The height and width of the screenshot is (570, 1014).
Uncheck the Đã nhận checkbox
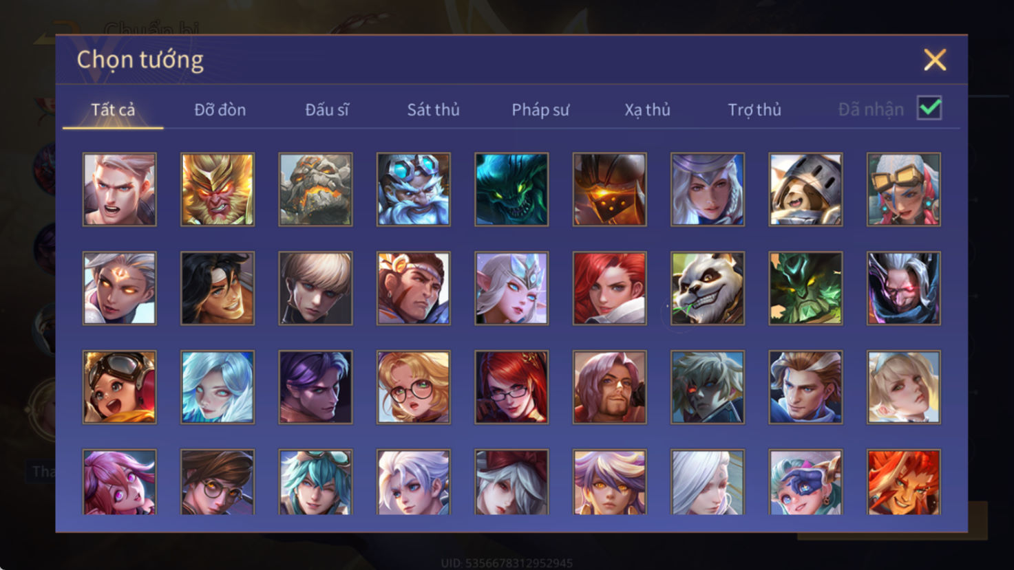click(x=929, y=109)
